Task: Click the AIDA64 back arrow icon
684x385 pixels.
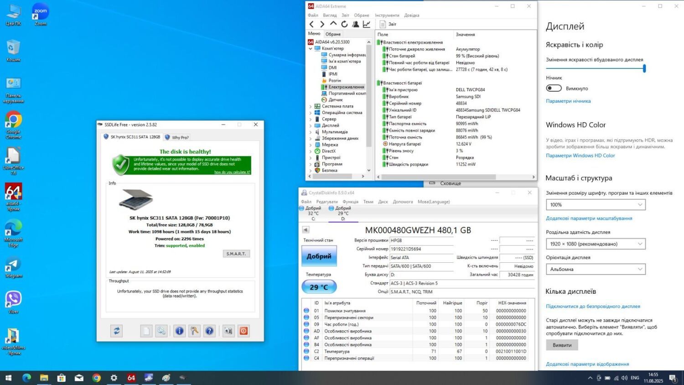Action: coord(311,24)
